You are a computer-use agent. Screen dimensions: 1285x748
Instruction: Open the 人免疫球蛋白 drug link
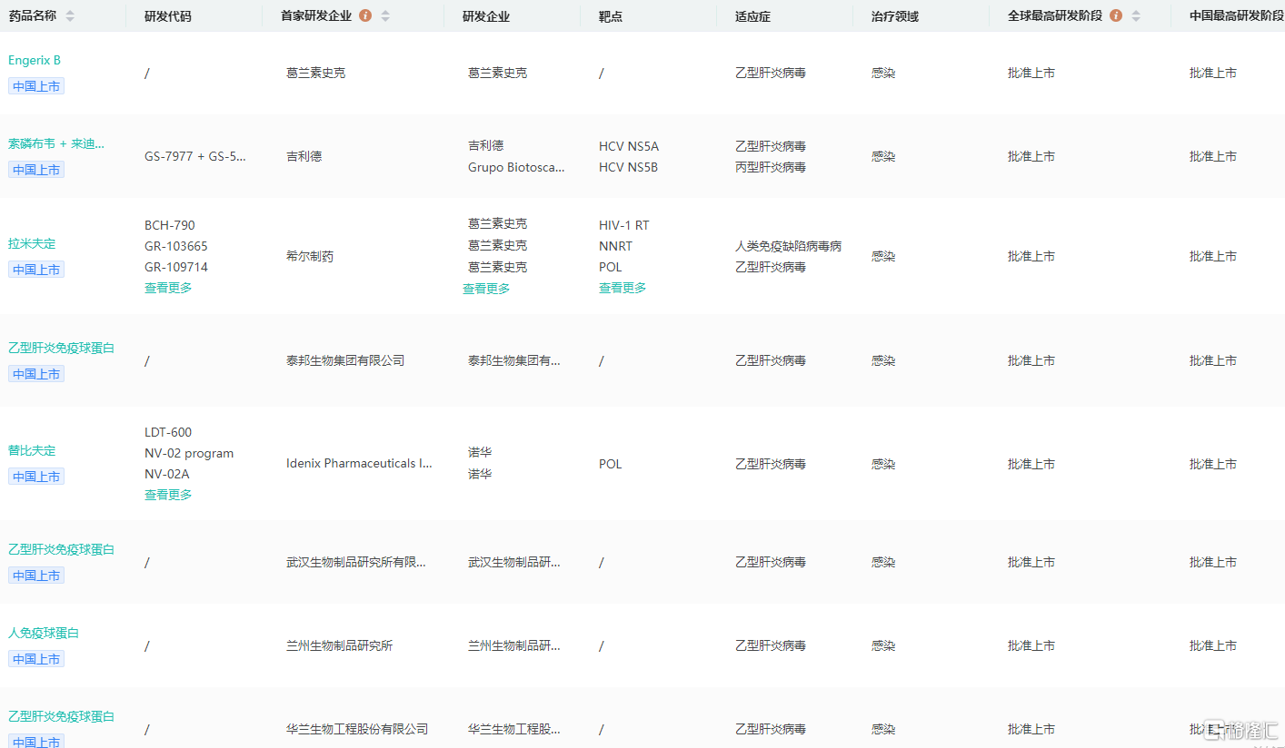click(44, 633)
